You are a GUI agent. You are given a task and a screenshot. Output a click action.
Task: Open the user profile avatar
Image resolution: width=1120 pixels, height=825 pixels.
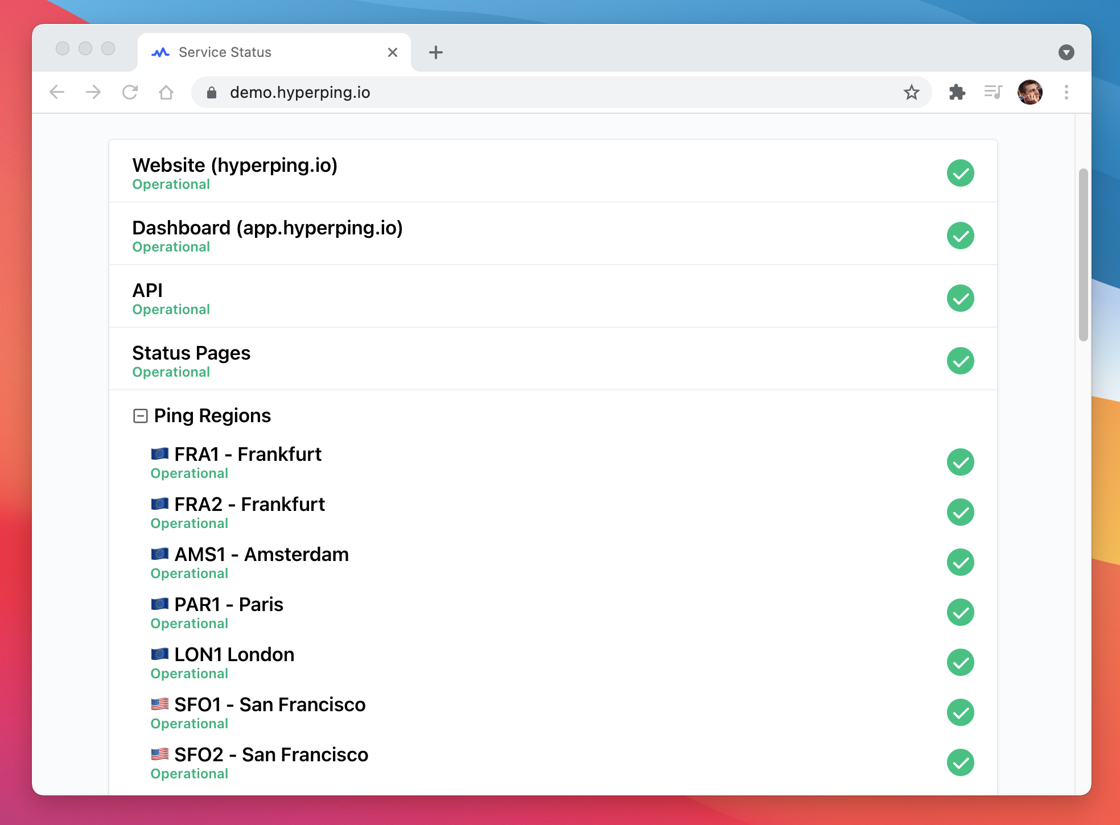pyautogui.click(x=1030, y=92)
